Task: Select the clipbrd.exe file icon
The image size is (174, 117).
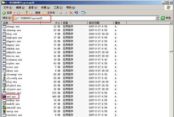Action: [4, 85]
